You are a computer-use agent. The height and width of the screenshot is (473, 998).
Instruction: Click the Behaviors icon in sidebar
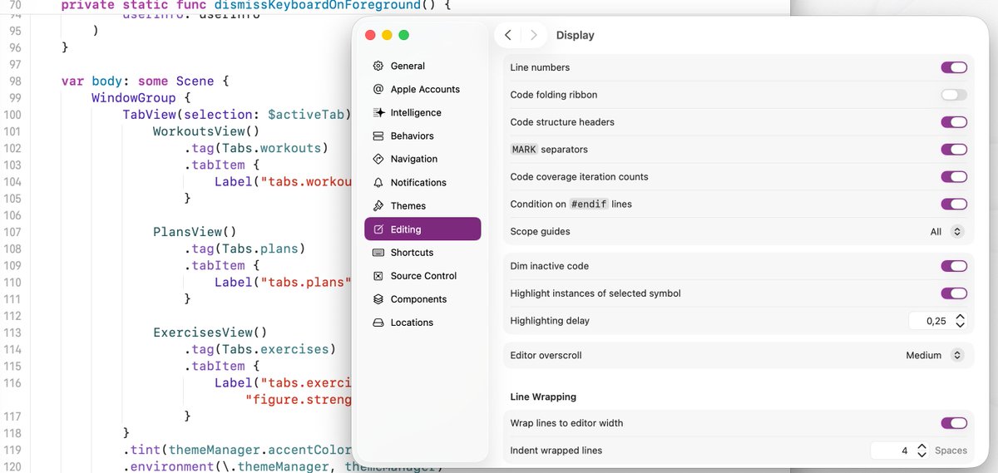(378, 135)
